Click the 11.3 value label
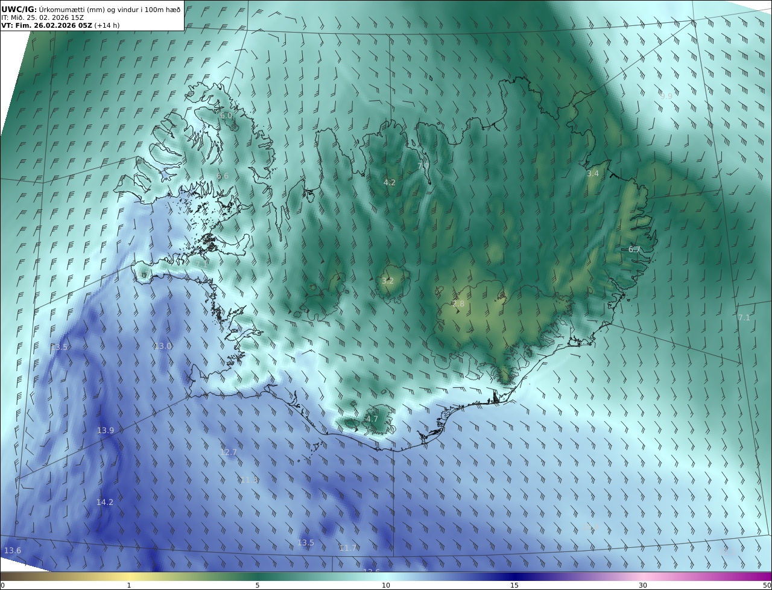Viewport: 772px width, 590px height. click(249, 480)
